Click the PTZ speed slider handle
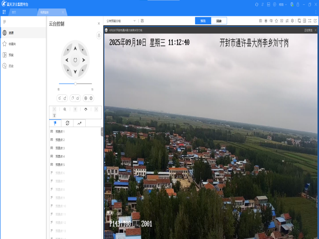Screen dimensions: 319x239 point(75,84)
